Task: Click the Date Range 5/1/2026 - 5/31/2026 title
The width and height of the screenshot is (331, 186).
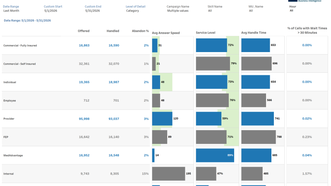Action: pos(27,20)
